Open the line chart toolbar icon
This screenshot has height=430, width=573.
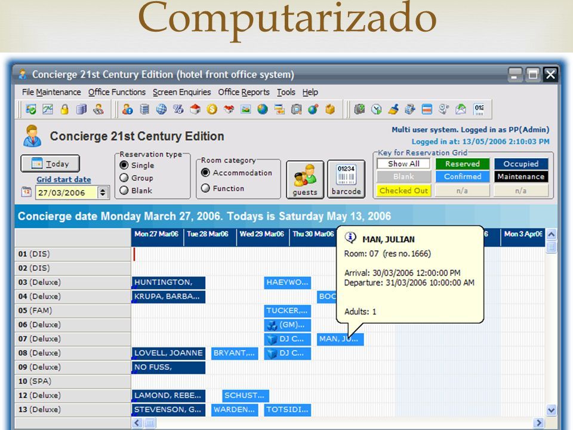48,109
